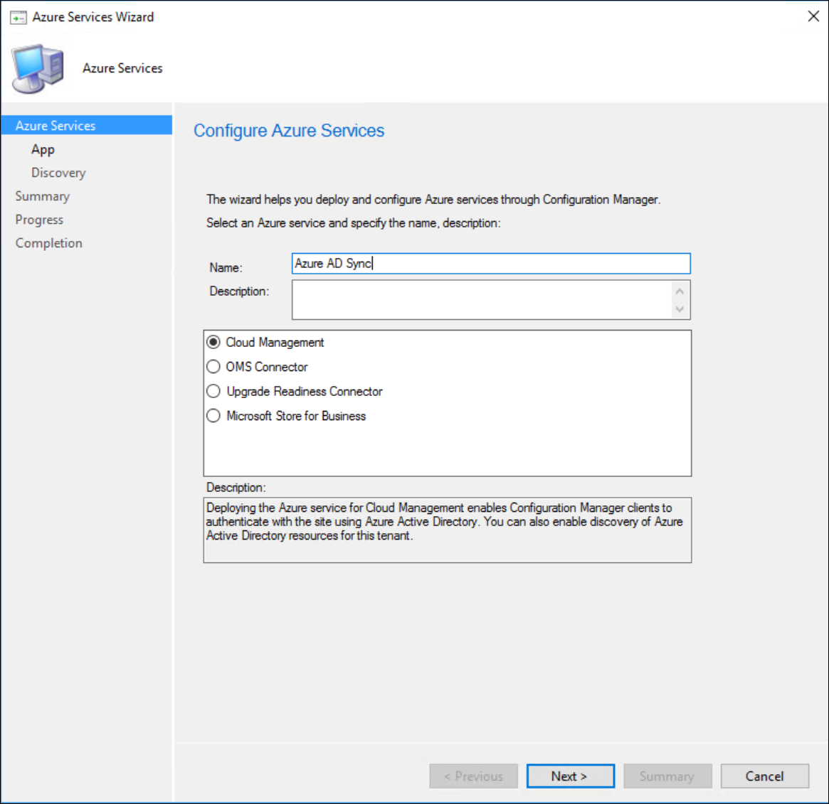Image resolution: width=829 pixels, height=804 pixels.
Task: Click the 'The wizard helps you deploy' text
Action: click(433, 200)
